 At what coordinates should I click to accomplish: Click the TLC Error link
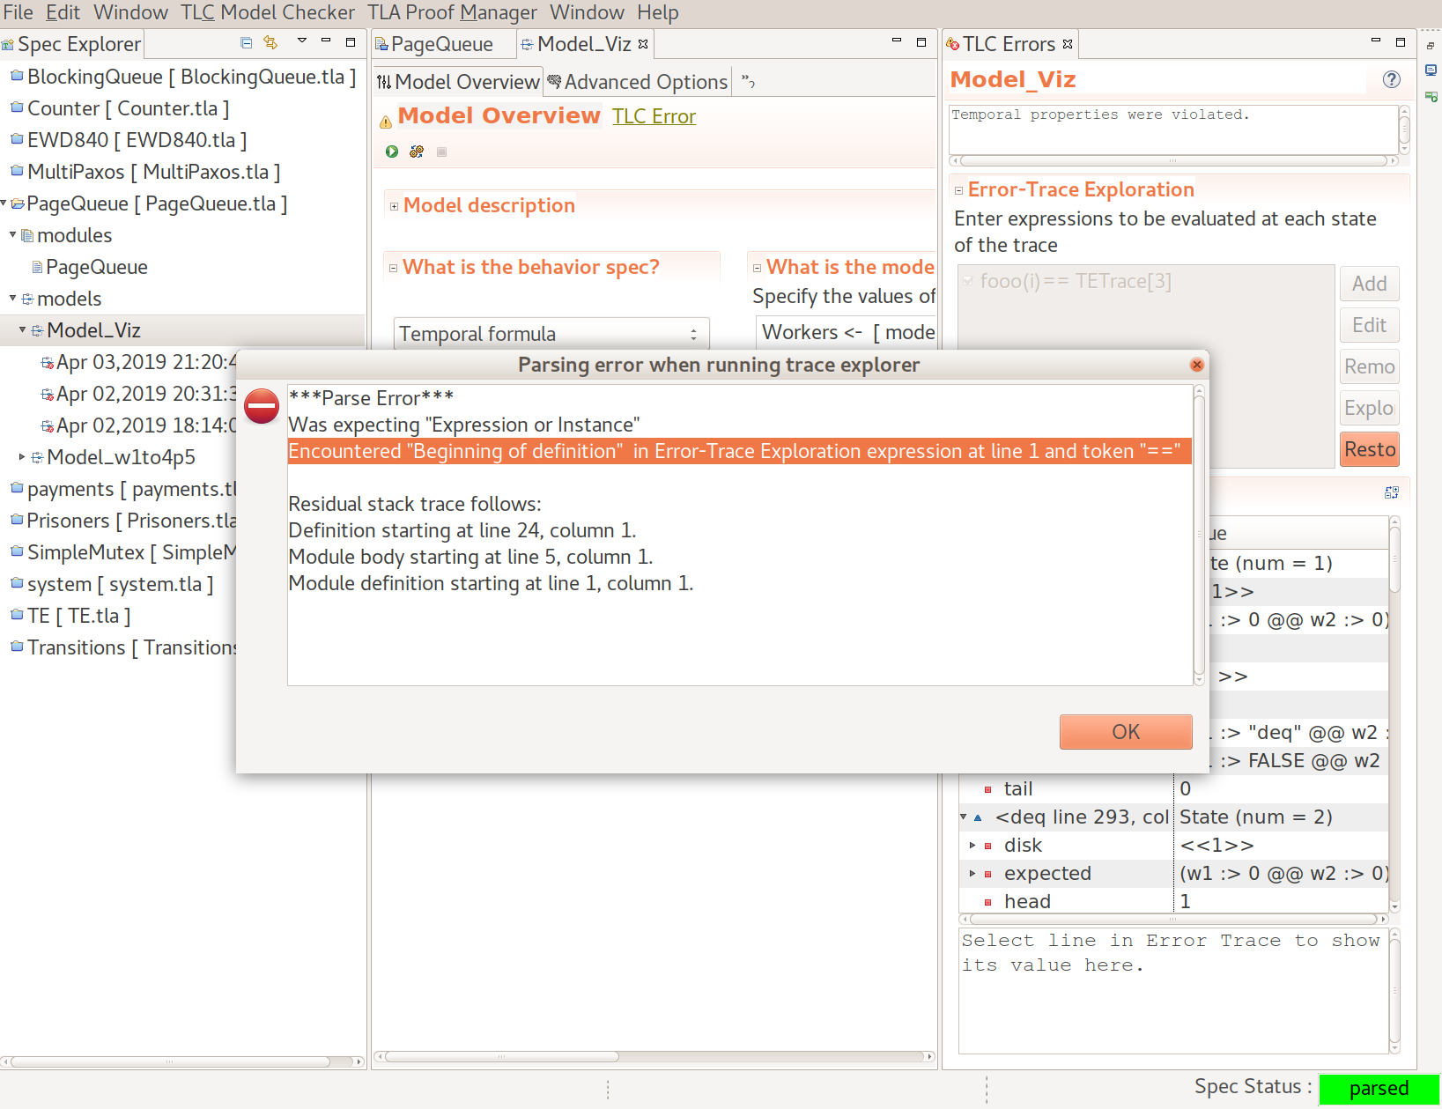coord(654,115)
